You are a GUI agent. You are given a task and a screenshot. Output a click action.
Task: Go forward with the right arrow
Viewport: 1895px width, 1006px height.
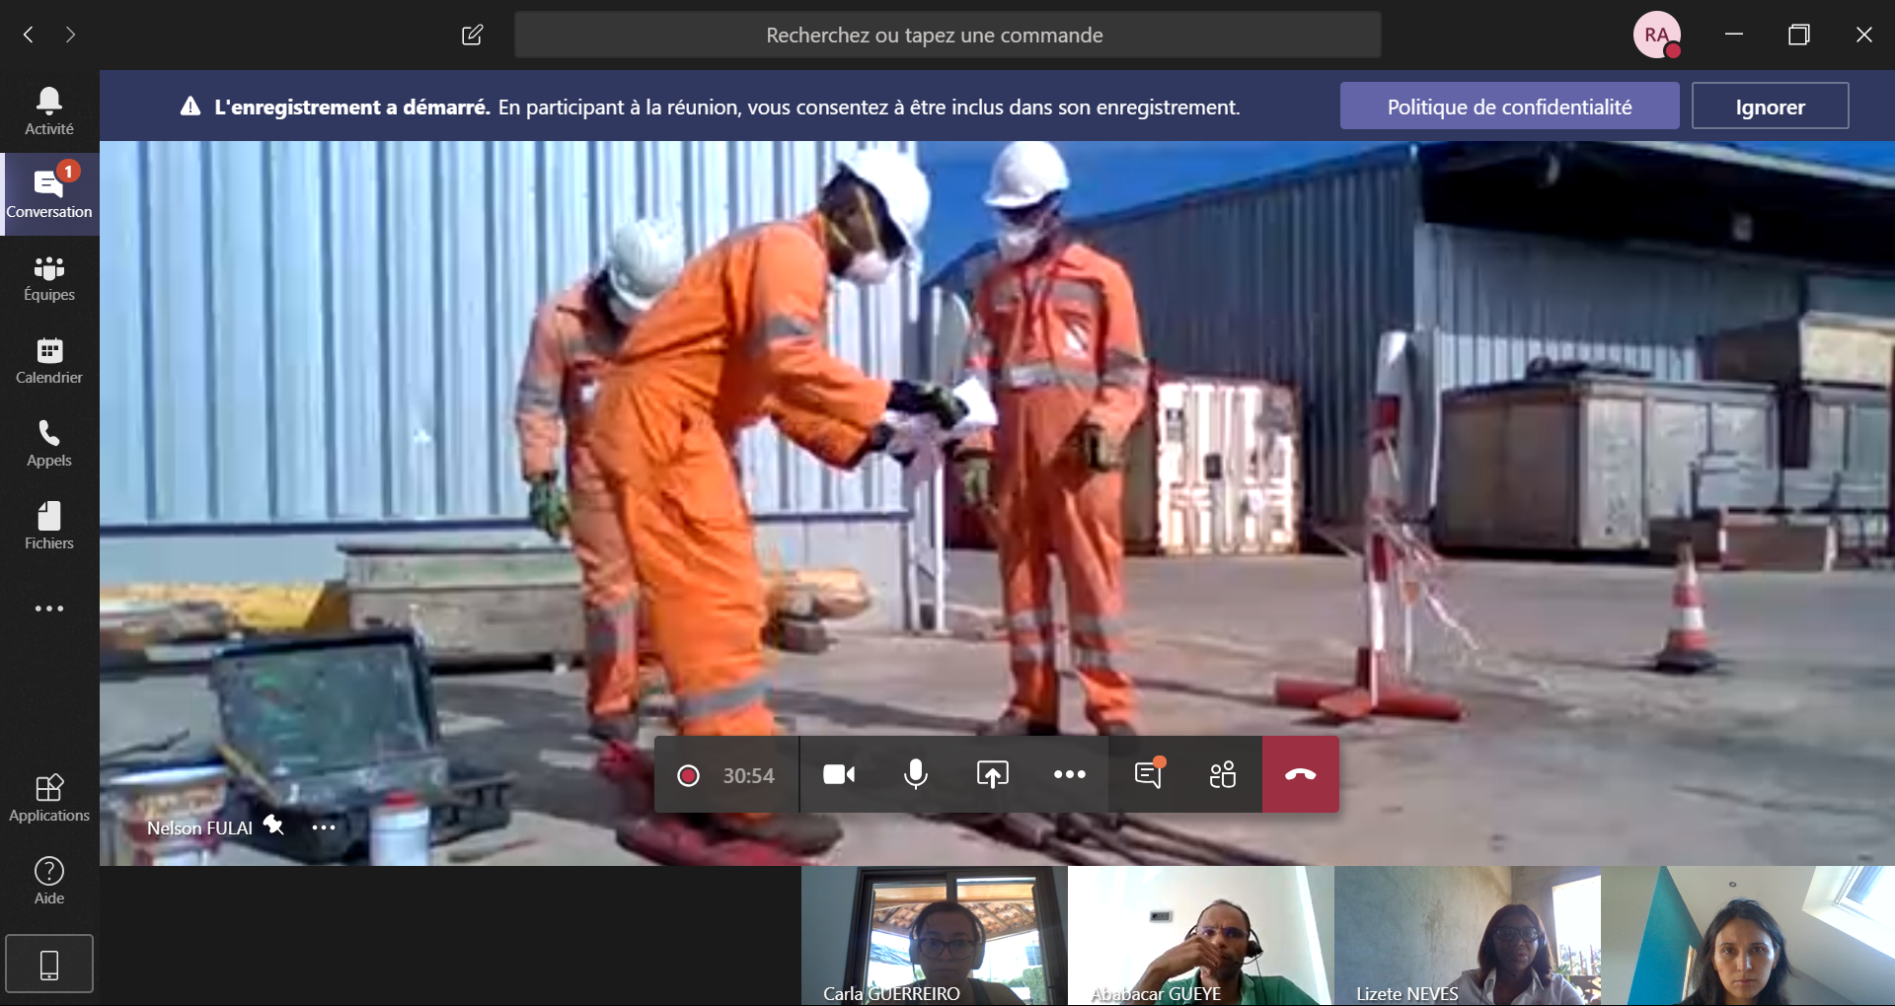click(x=70, y=35)
